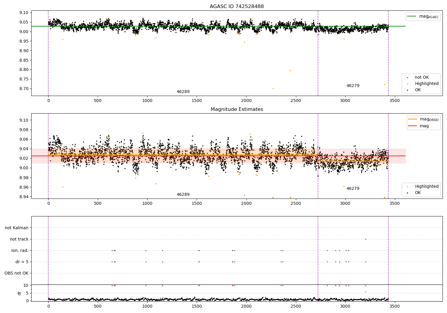Screen dimensions: 447x313
Task: Click the lone 'not track' data point
Action: 366,239
